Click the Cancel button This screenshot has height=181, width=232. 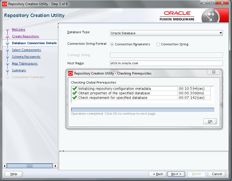217,174
